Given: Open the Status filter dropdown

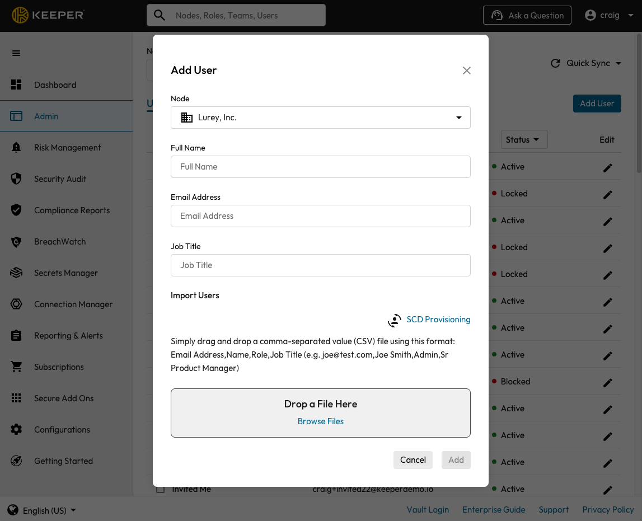Looking at the screenshot, I should click(523, 140).
